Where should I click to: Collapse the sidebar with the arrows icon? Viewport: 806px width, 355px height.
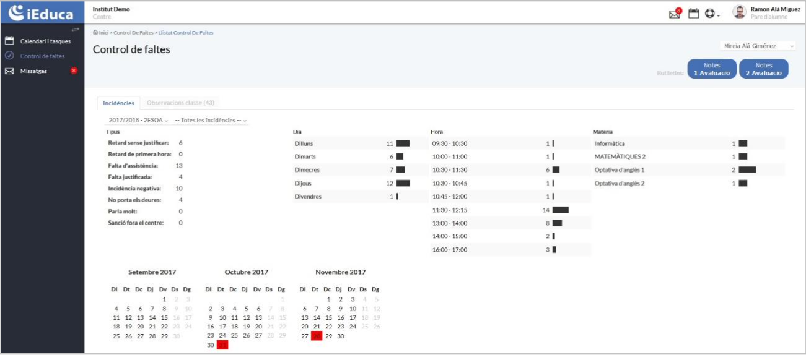[x=76, y=30]
